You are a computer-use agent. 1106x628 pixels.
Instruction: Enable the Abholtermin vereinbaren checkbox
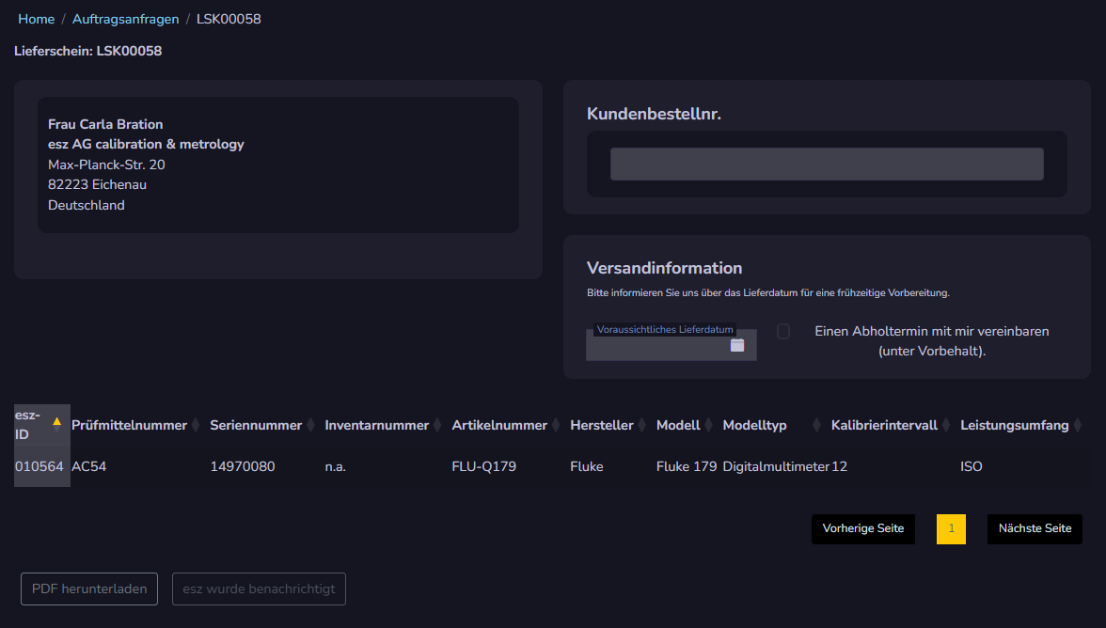[783, 331]
